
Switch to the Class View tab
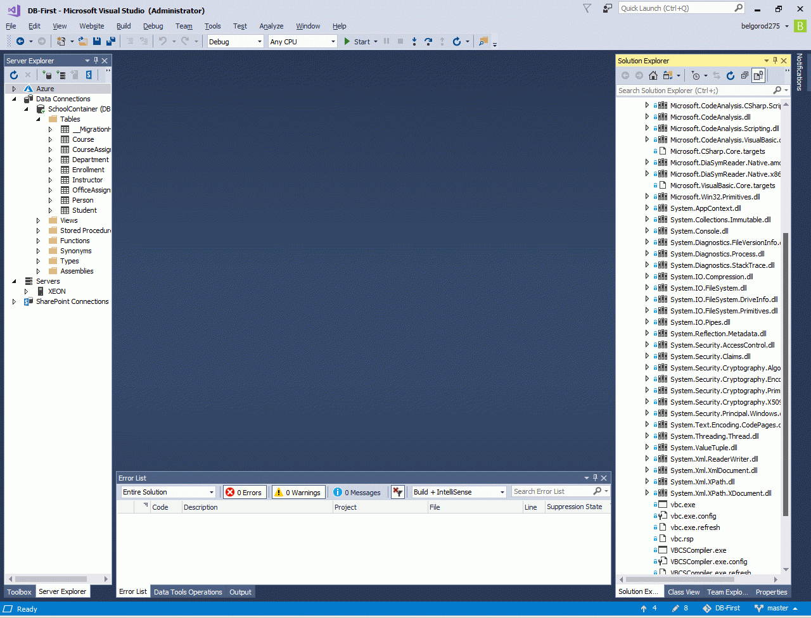pyautogui.click(x=684, y=592)
